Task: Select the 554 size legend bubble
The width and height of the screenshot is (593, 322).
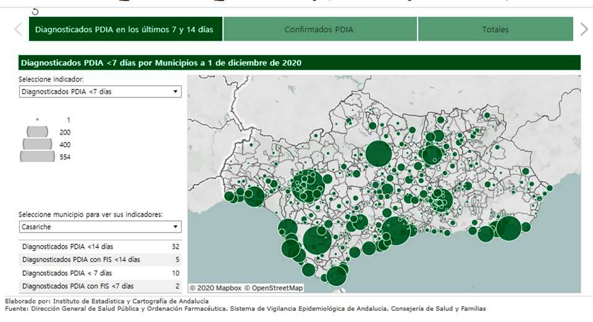Action: [38, 157]
